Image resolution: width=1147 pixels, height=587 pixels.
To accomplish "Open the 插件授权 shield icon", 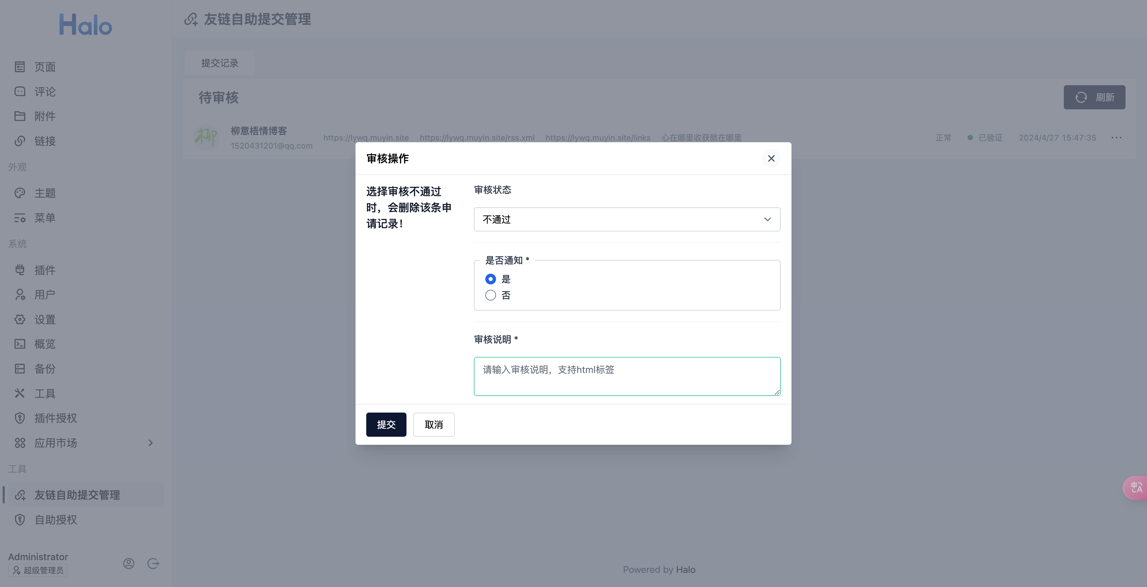I will 19,418.
